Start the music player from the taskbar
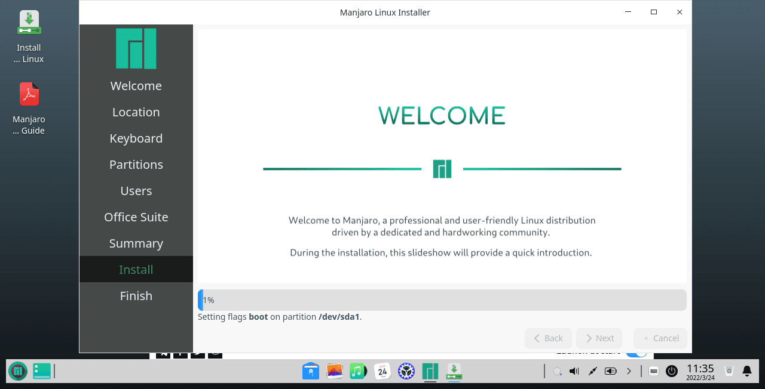This screenshot has width=765, height=389. pyautogui.click(x=358, y=371)
